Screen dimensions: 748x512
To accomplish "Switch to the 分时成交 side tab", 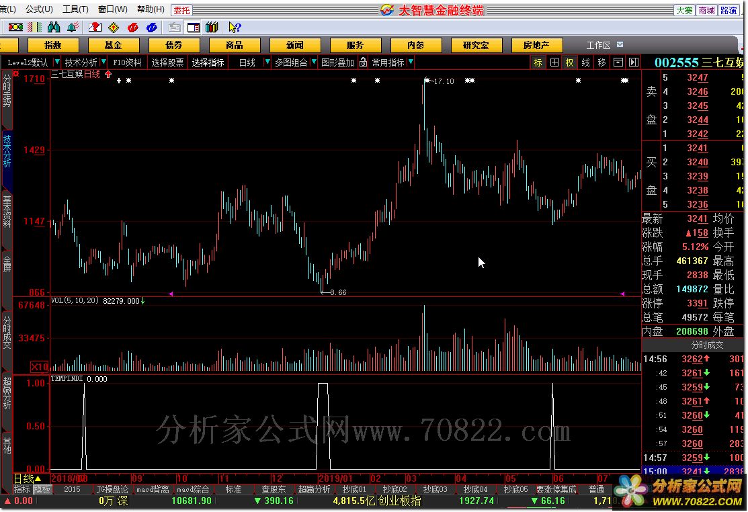I will pos(7,332).
